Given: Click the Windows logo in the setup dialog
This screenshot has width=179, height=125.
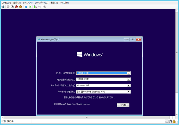Looking at the screenshot, I should (x=90, y=54).
